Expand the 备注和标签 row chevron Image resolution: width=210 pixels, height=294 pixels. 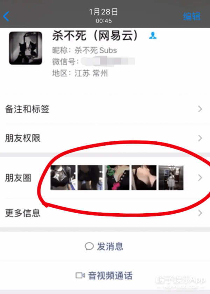pos(200,109)
